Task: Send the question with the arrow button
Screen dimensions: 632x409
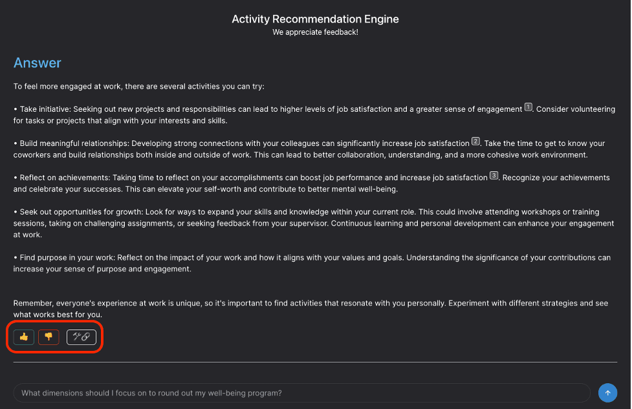Action: (607, 393)
